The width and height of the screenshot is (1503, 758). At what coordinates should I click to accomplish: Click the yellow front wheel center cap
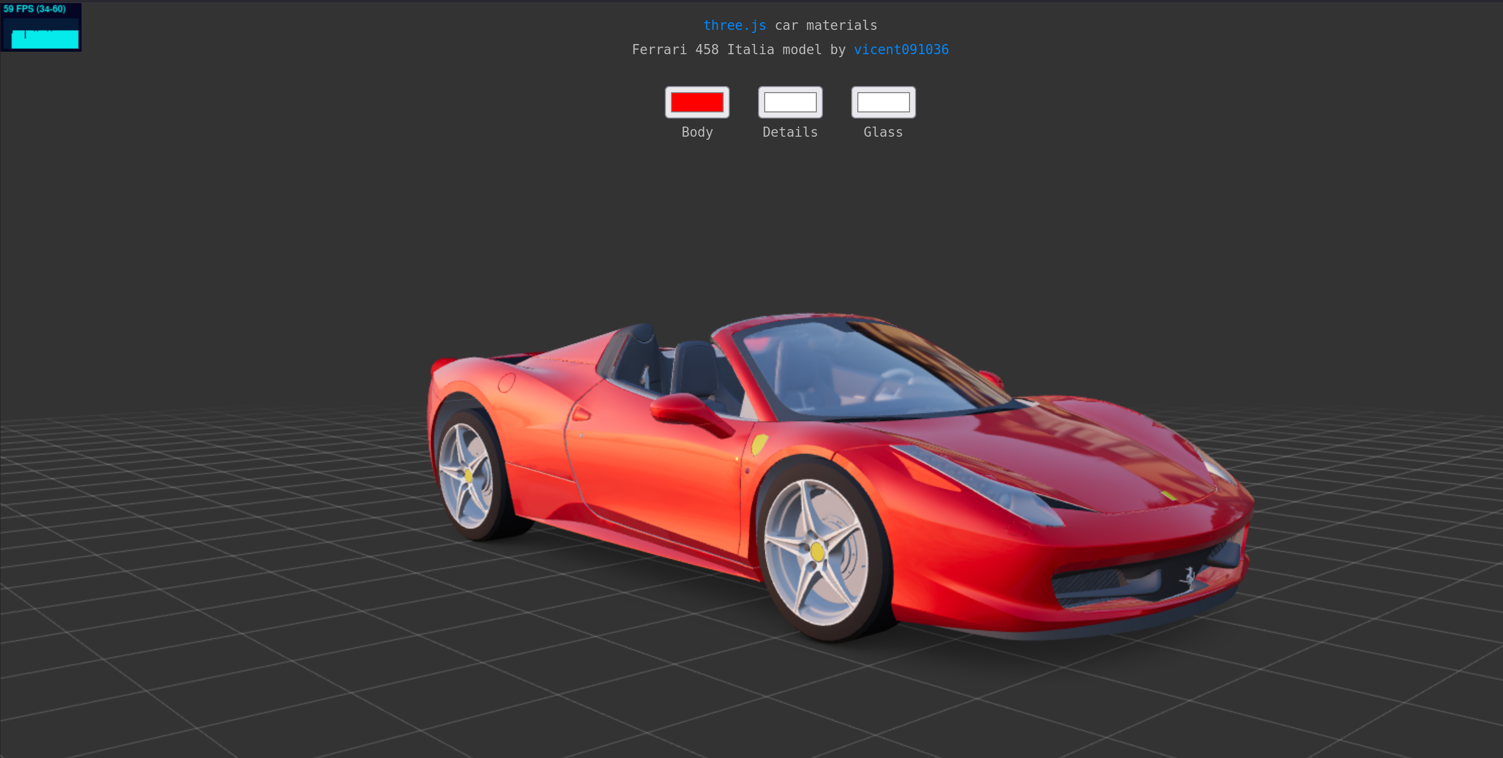coord(817,551)
